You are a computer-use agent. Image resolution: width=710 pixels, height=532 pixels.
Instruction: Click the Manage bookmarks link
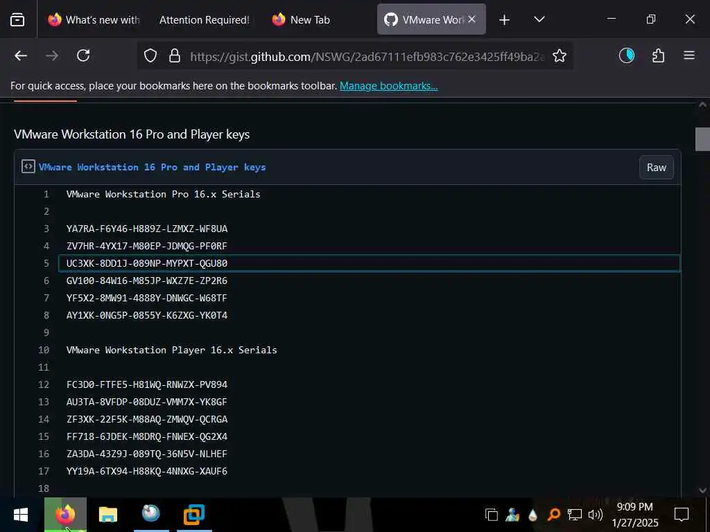tap(388, 85)
